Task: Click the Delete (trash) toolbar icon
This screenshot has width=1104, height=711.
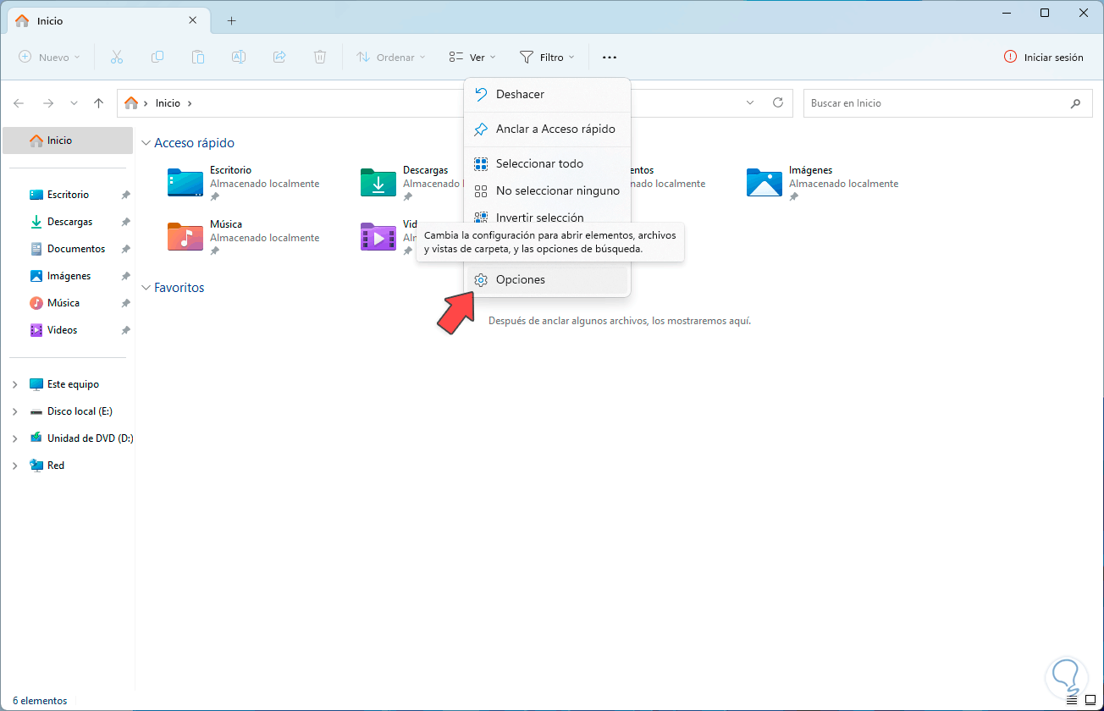Action: pyautogui.click(x=320, y=57)
